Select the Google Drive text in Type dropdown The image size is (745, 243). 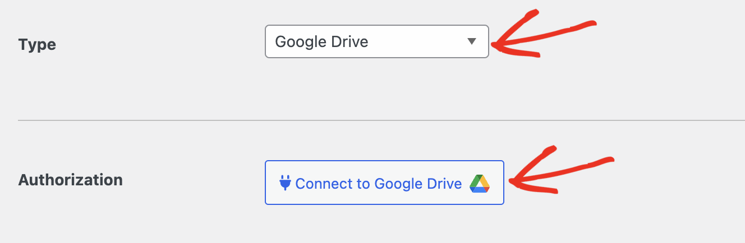[321, 41]
